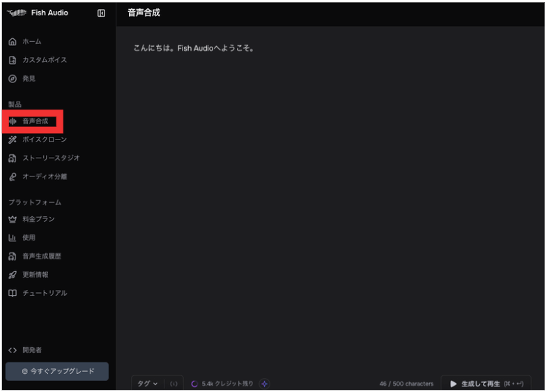
Task: Check 更新情報 updates
Action: tap(34, 275)
